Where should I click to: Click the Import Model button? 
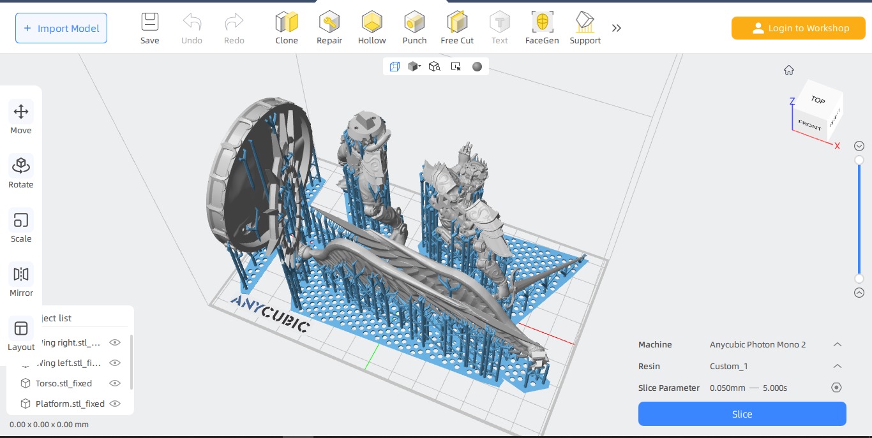click(61, 28)
